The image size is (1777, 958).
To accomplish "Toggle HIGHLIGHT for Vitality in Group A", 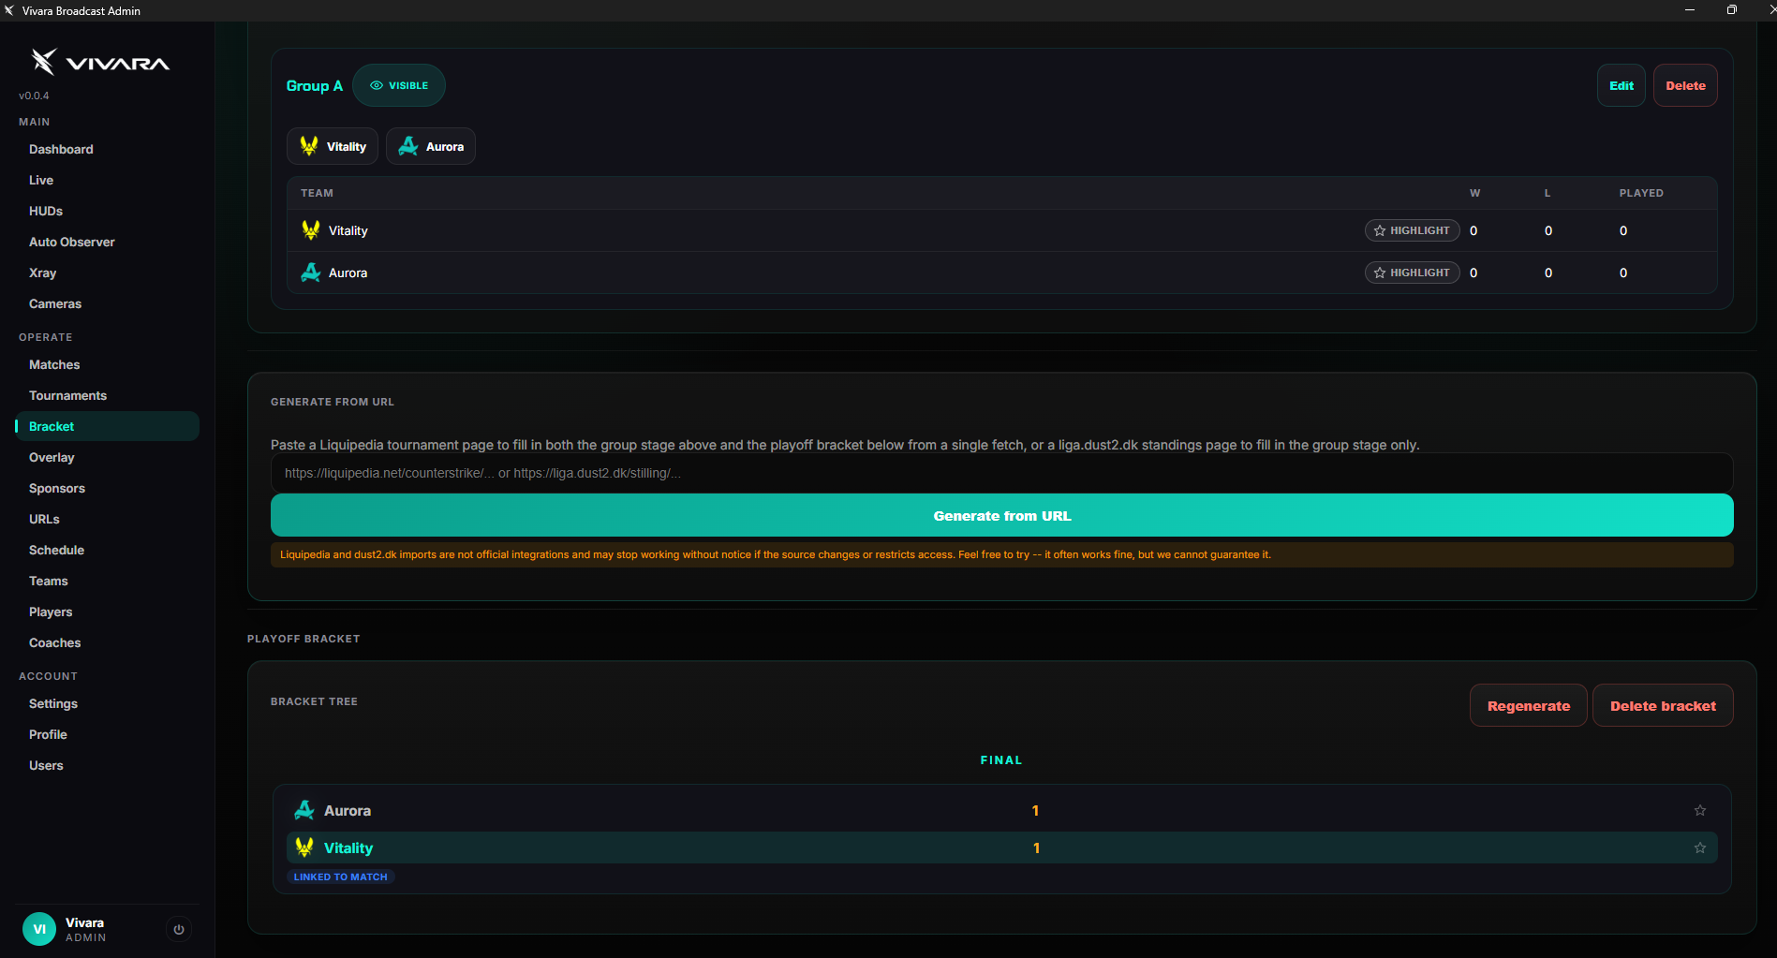I will click(1412, 230).
